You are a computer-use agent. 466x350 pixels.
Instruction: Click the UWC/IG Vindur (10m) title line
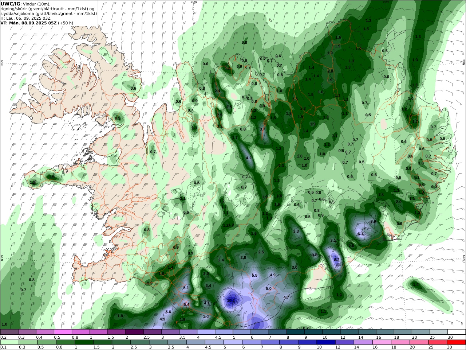[x=26, y=4]
